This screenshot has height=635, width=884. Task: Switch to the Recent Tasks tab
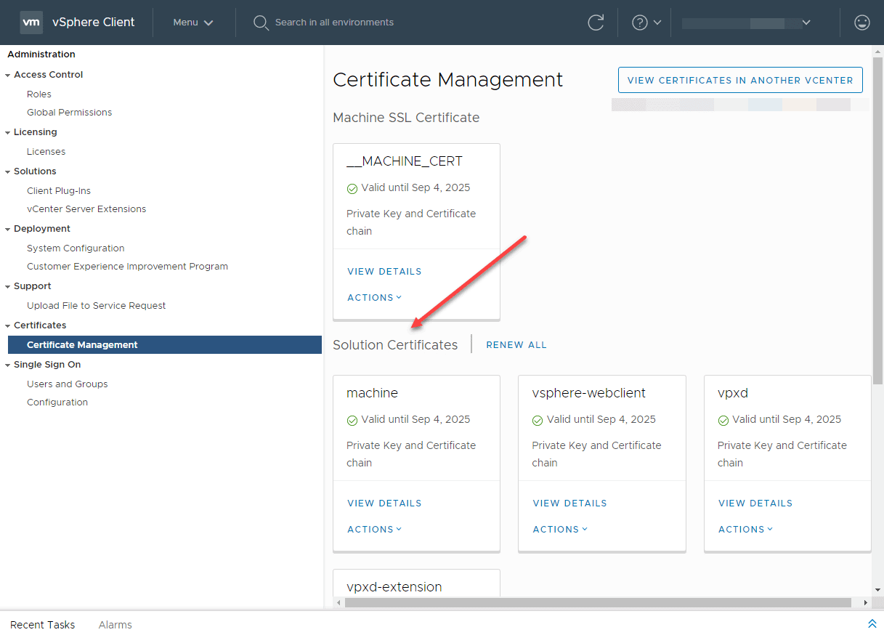click(43, 625)
